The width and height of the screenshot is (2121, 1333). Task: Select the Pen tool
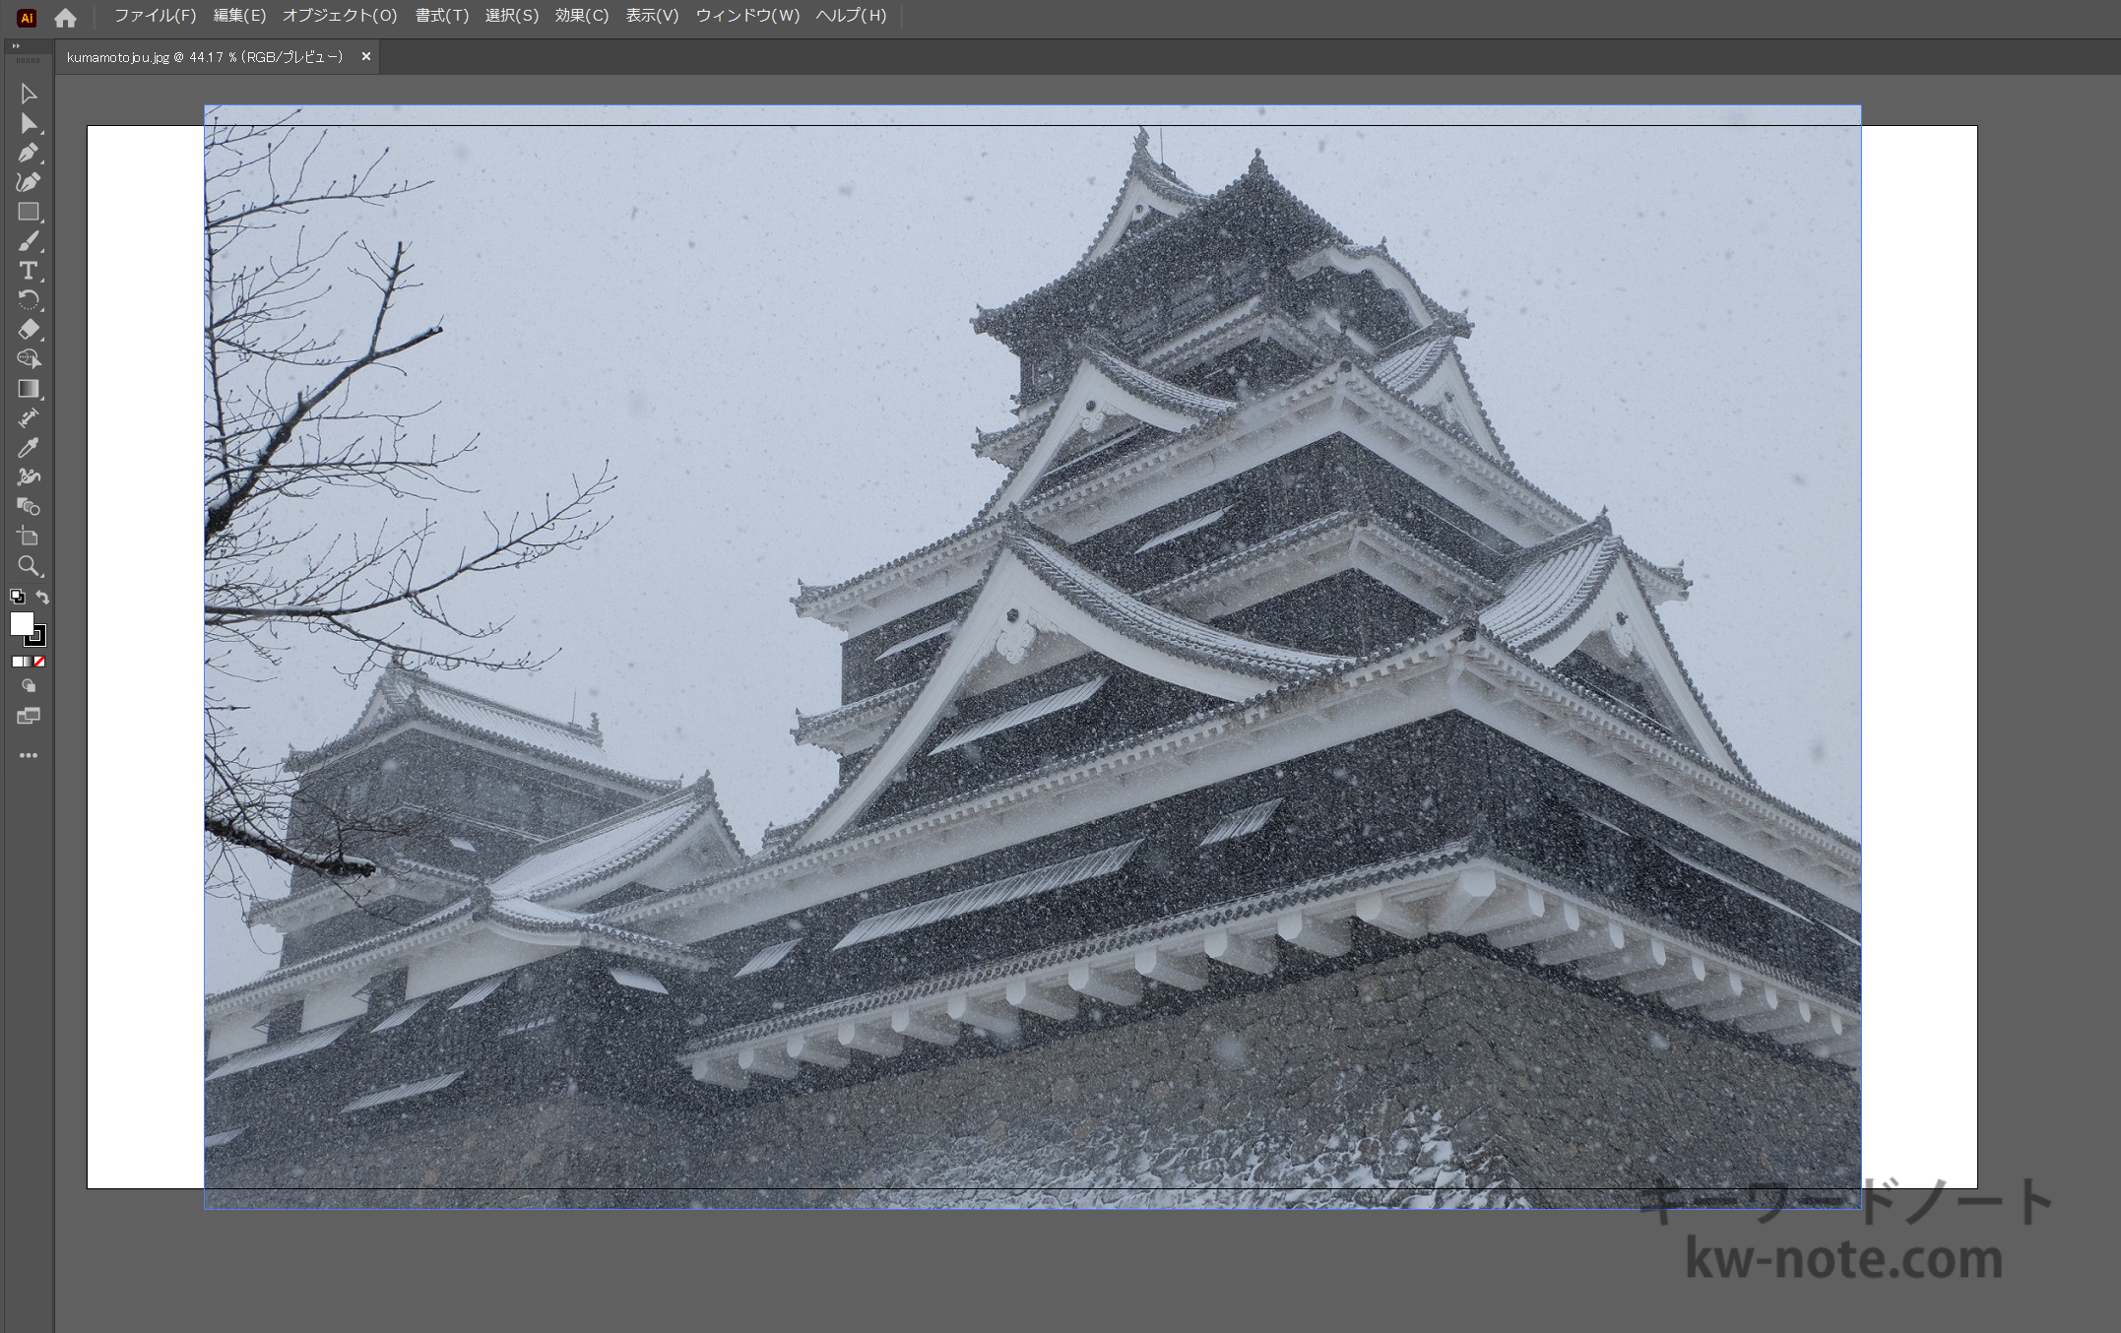tap(28, 154)
